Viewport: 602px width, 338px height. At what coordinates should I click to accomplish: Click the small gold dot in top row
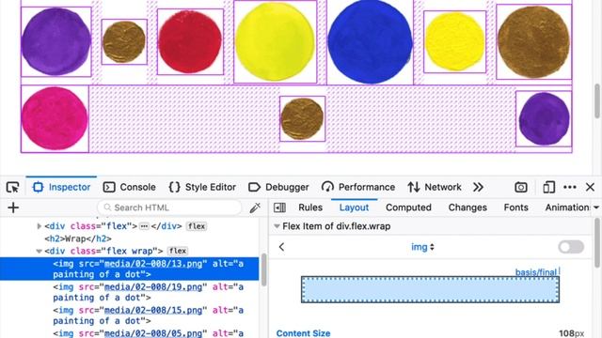point(124,41)
